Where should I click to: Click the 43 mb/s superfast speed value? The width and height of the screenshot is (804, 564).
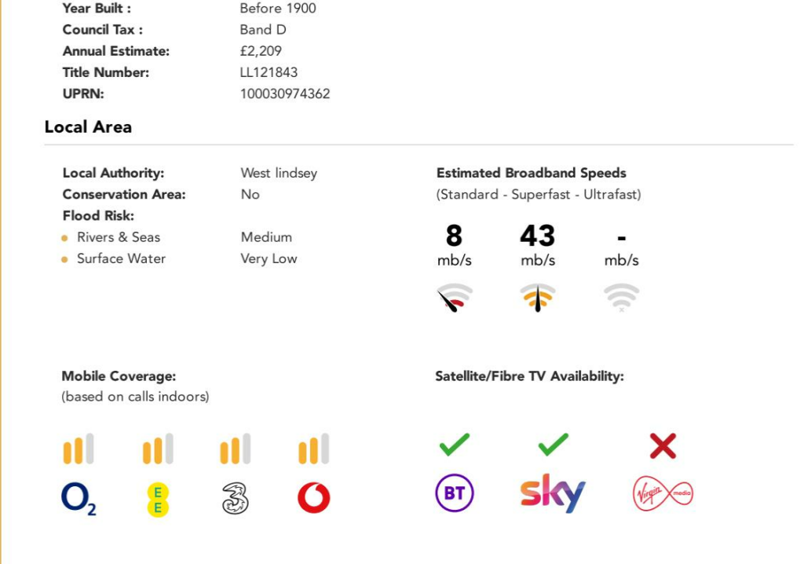[538, 236]
